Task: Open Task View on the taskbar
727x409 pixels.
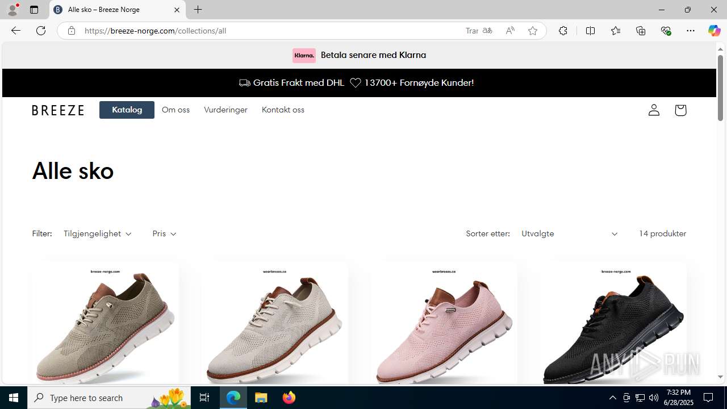Action: [x=204, y=398]
